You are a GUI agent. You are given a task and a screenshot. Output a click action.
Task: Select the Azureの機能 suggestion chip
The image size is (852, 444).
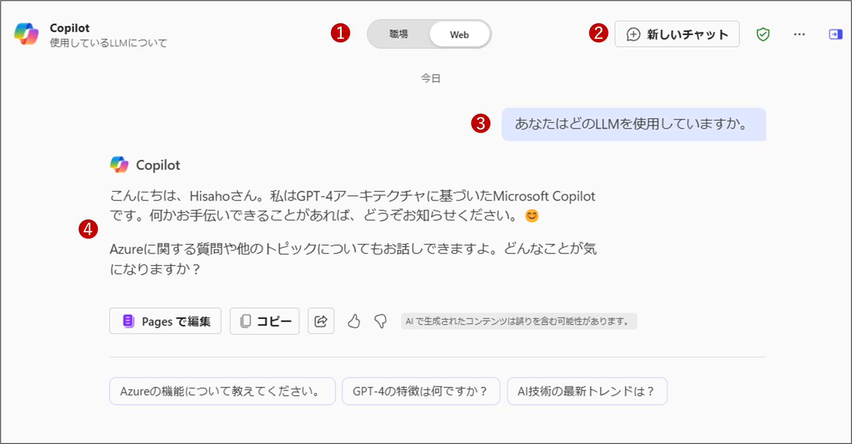[222, 391]
